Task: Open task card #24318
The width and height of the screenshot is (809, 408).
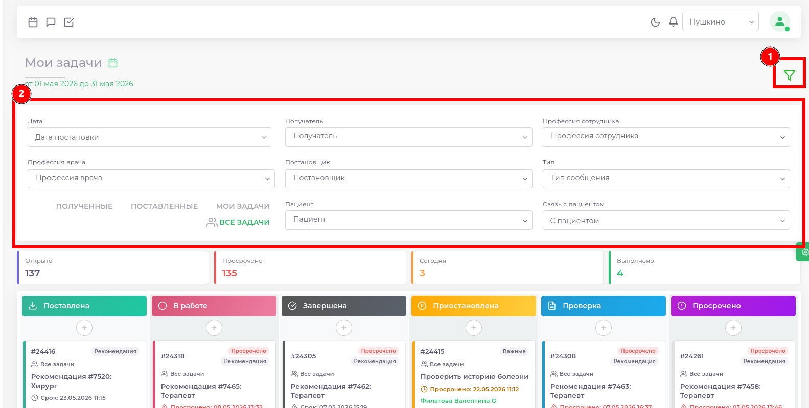Action: click(215, 374)
